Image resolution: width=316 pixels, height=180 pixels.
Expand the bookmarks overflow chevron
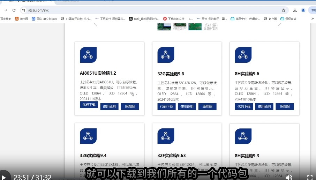pos(313,19)
